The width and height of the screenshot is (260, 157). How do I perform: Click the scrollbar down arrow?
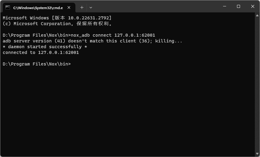pyautogui.click(x=257, y=154)
